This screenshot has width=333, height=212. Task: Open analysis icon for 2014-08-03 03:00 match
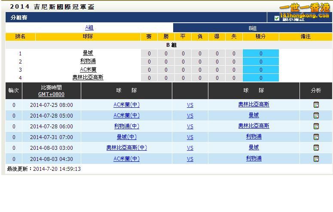pyautogui.click(x=316, y=148)
